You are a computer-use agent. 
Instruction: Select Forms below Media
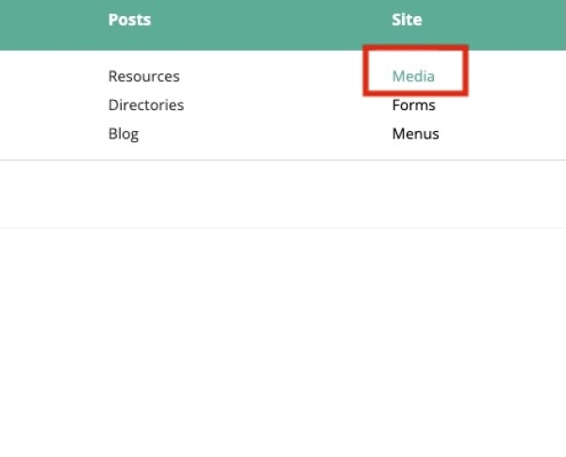point(414,105)
